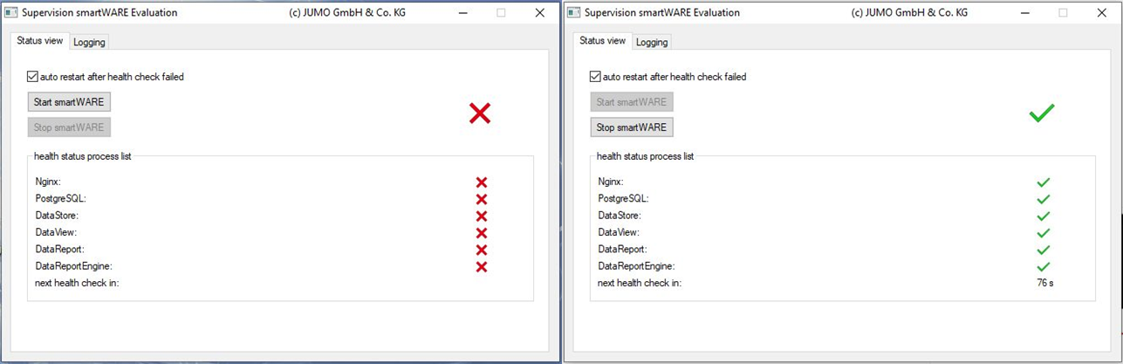This screenshot has height=364, width=1123.
Task: Click the green checkmark beside DataStore
Action: pos(1043,216)
